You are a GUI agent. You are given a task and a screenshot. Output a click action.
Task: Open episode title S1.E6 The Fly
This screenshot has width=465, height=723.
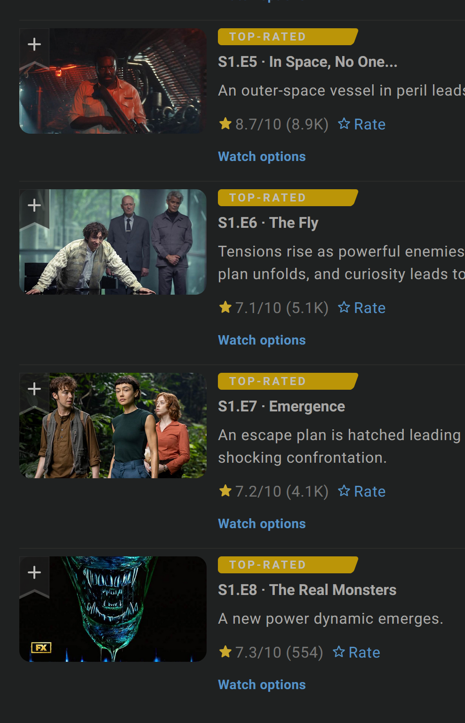point(268,223)
